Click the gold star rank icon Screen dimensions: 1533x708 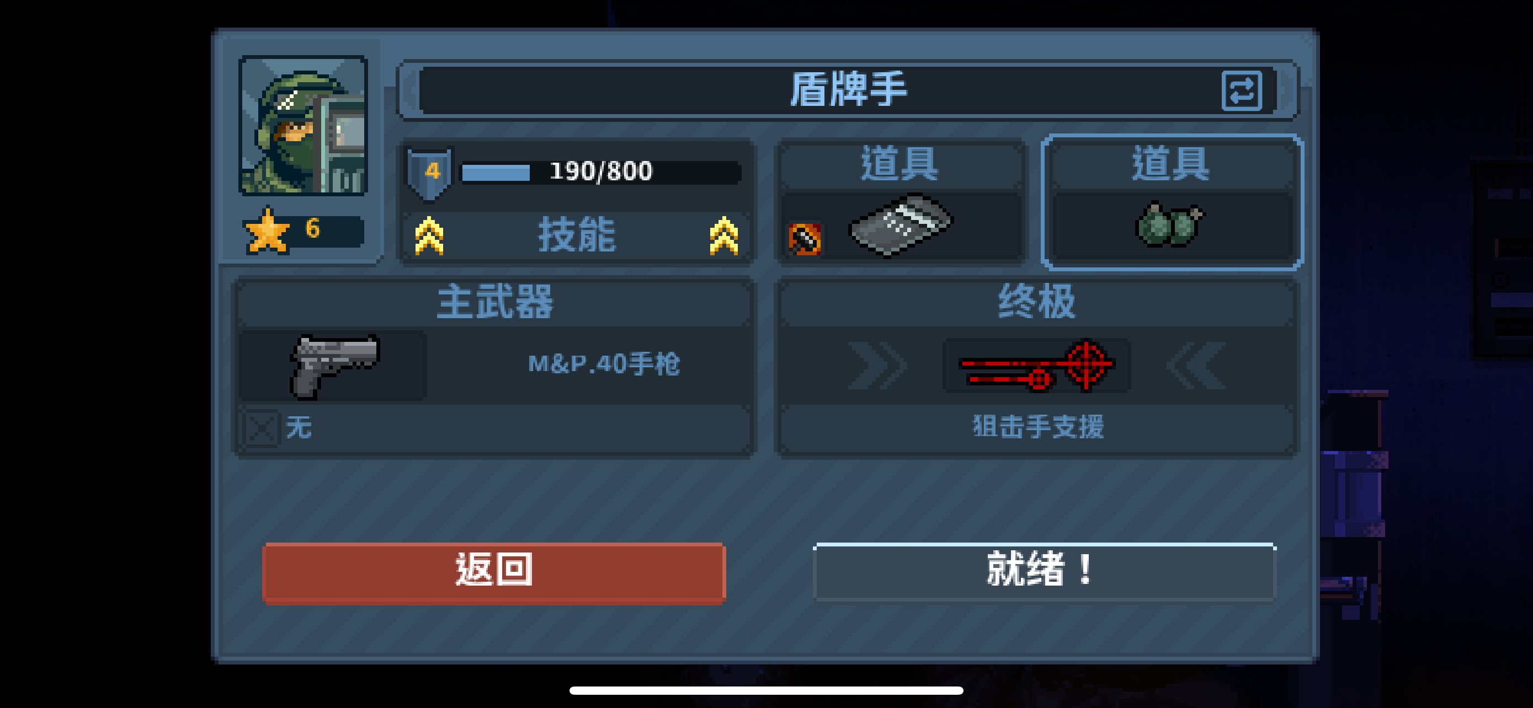tap(267, 230)
